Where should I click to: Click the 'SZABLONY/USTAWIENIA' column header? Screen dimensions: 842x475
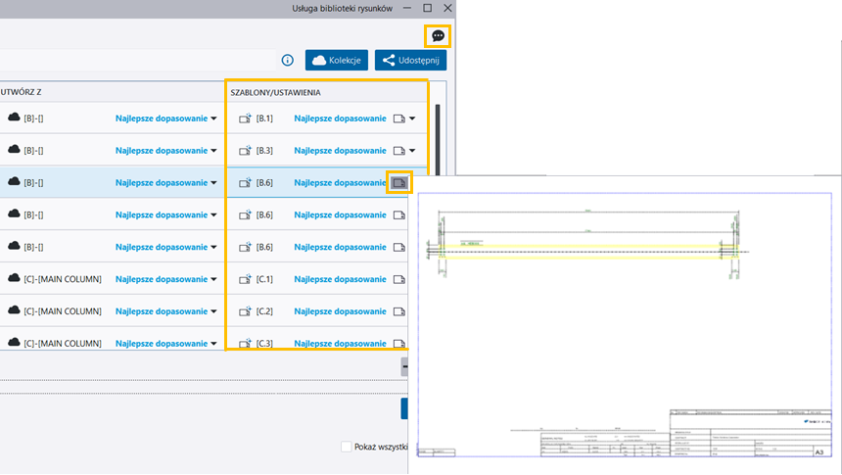tap(275, 92)
